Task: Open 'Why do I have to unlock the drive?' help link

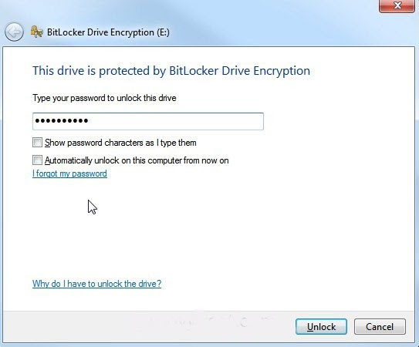Action: [96, 284]
